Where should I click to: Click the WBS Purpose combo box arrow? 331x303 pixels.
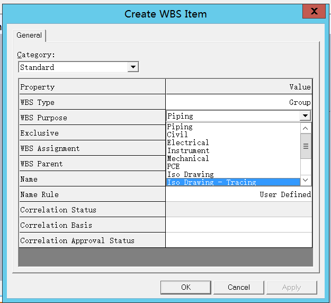[305, 115]
